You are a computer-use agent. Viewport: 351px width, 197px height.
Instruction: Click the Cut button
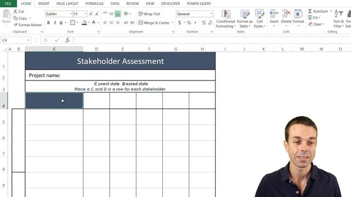[19, 11]
